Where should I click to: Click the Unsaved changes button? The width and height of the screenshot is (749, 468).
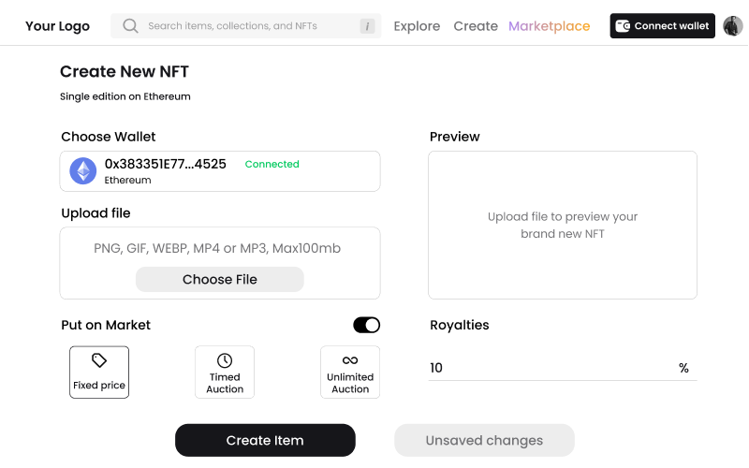click(x=484, y=440)
